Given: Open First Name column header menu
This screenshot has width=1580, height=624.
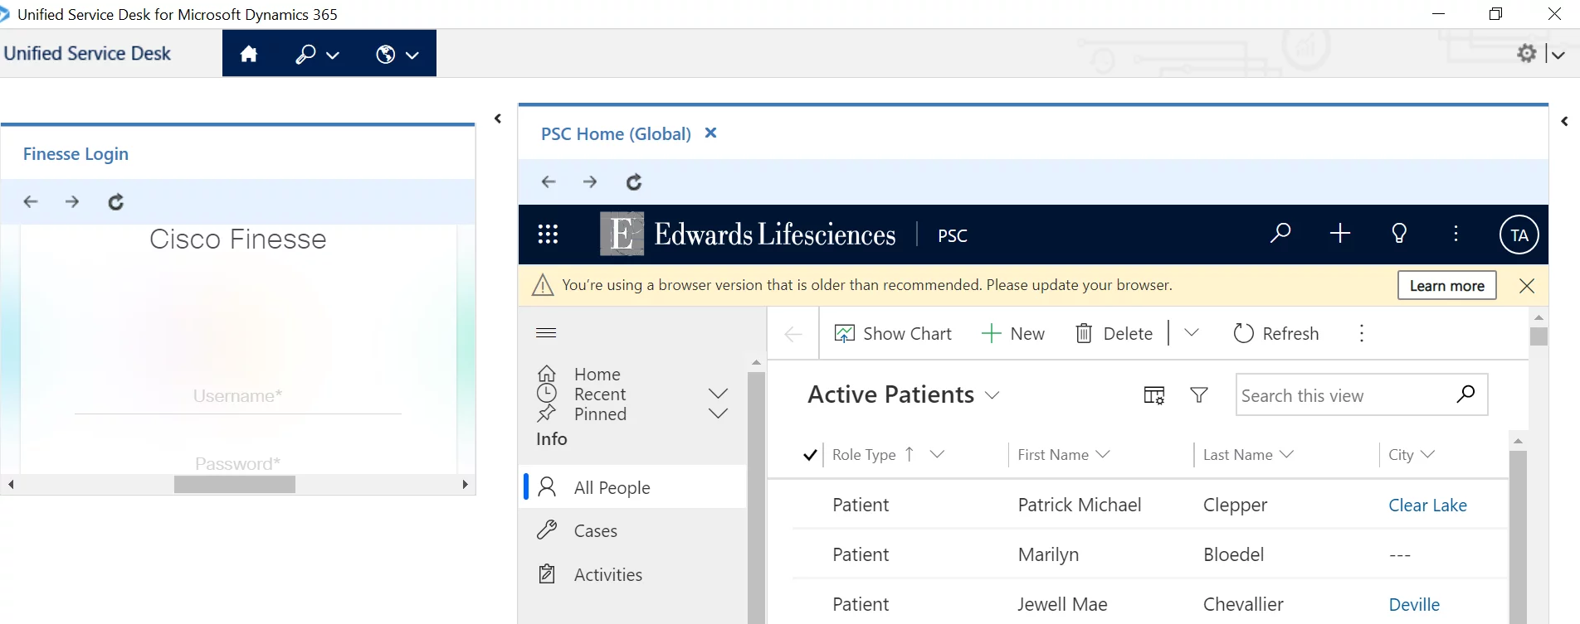Looking at the screenshot, I should click(1063, 455).
